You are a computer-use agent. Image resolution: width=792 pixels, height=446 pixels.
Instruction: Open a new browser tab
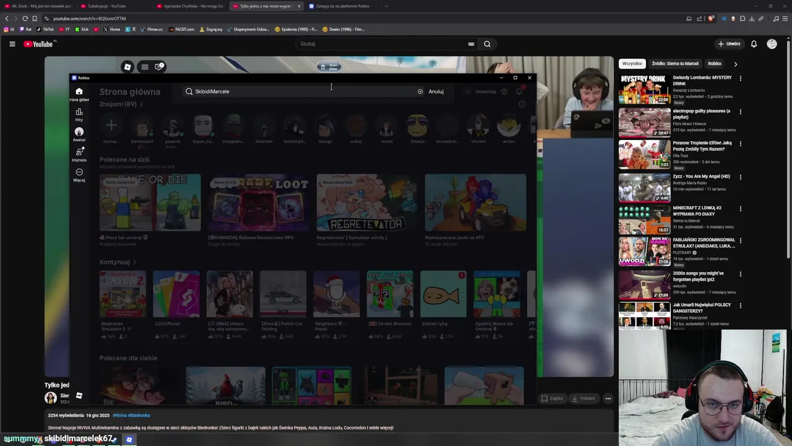(386, 6)
